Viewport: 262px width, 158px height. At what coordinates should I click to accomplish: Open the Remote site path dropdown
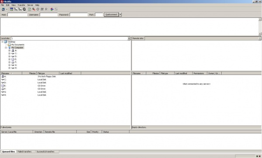260,38
